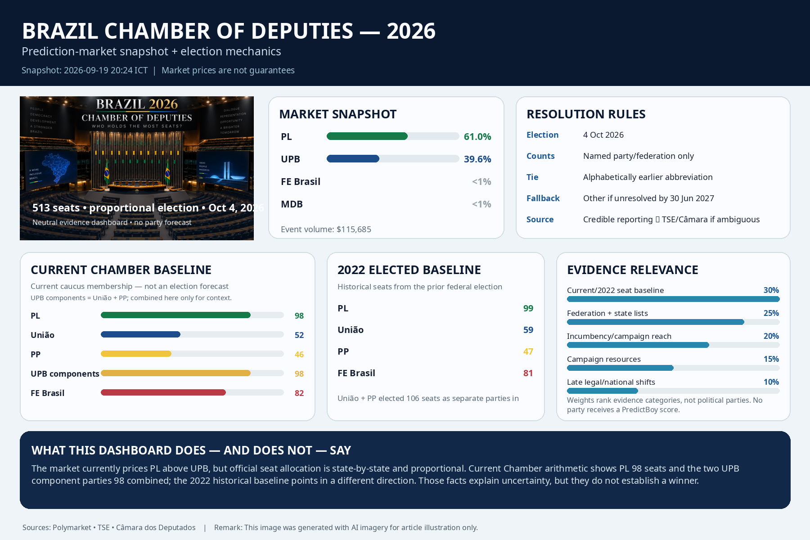
Task: Click the Federation + state lists bar
Action: 673,322
